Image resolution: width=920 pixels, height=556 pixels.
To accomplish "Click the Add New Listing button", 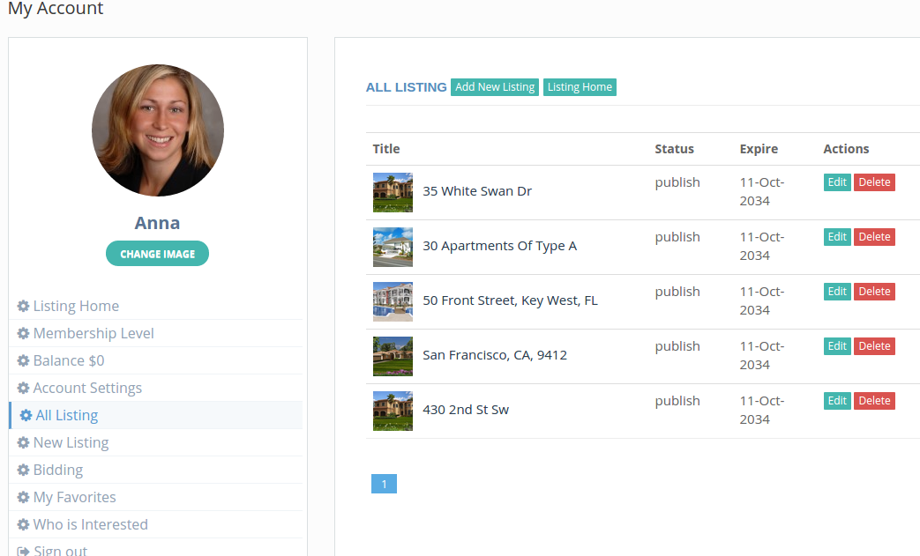I will 495,87.
